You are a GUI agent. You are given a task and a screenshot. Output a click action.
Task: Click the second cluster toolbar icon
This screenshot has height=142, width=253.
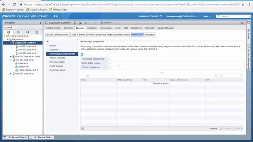pyautogui.click(x=80, y=23)
